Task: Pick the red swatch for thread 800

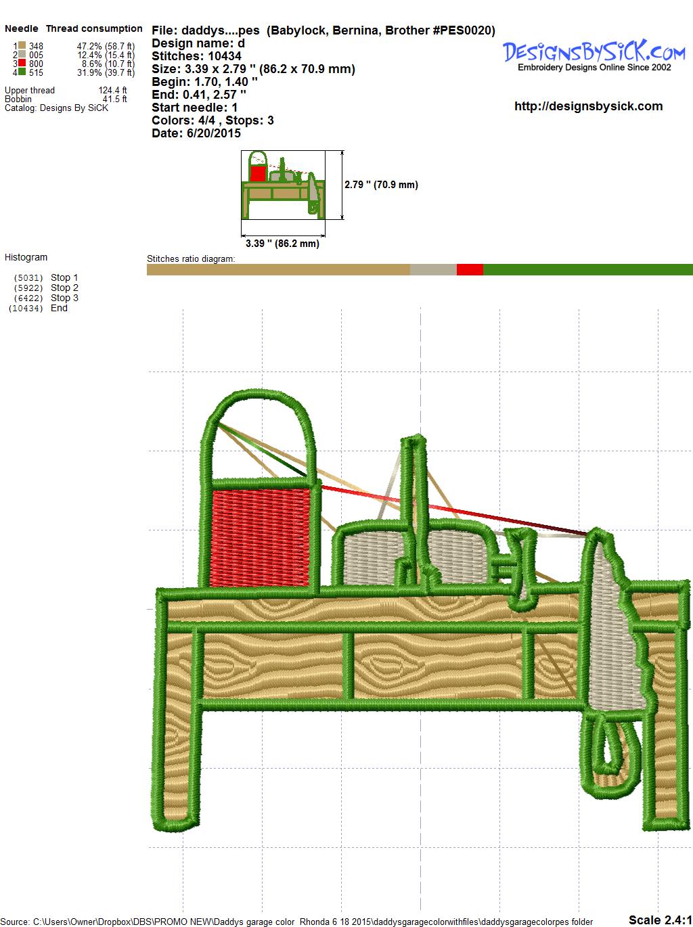Action: tap(22, 64)
